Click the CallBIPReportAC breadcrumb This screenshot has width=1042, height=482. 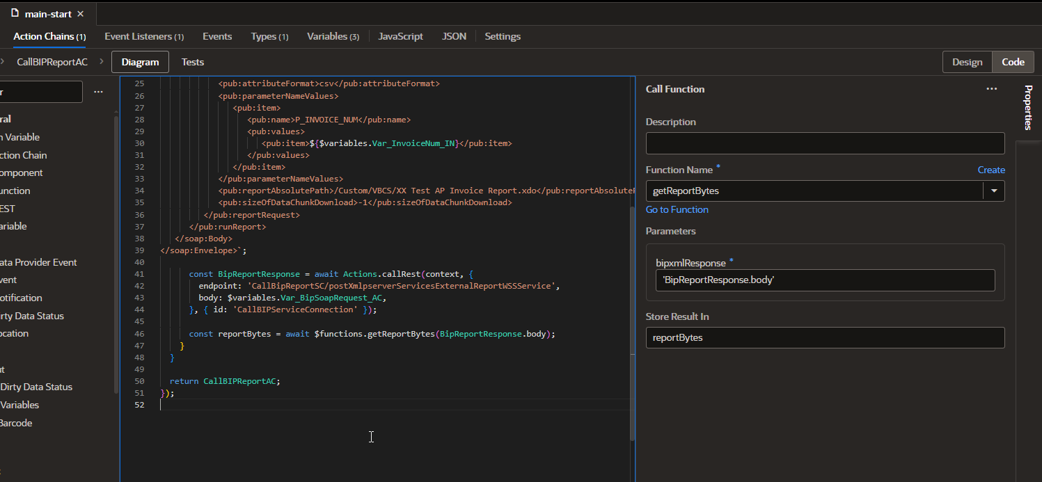point(52,62)
